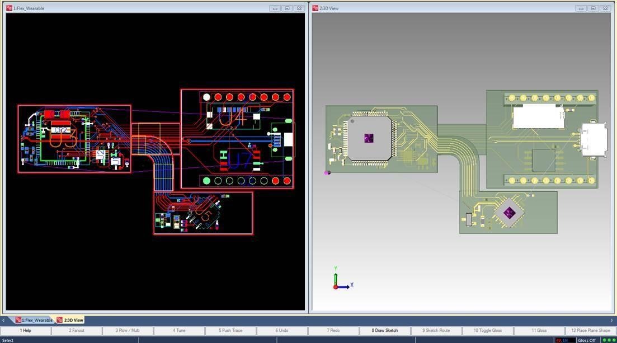Click the red icon on the 1:Flex_Wearable tab
The image size is (617, 343).
[17, 319]
